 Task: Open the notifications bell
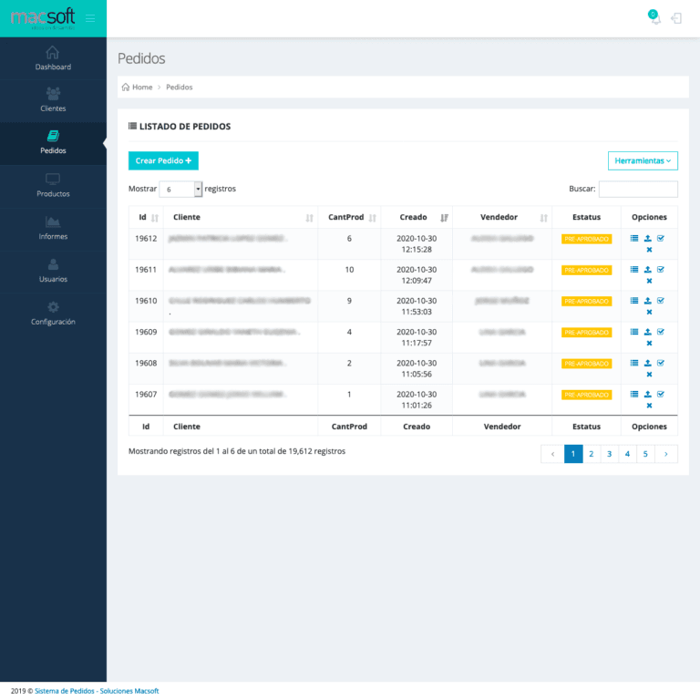[654, 18]
